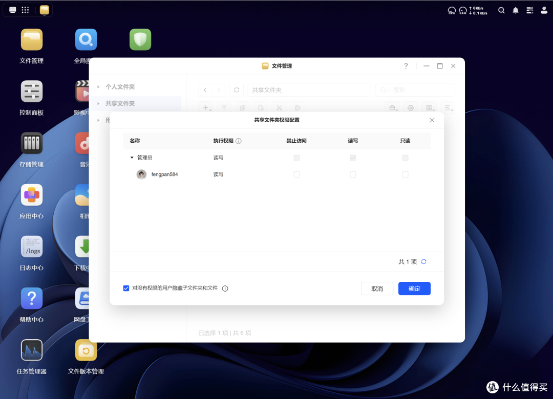553x399 pixels.
Task: Open the RAM usage monitor icon
Action: tap(463, 11)
